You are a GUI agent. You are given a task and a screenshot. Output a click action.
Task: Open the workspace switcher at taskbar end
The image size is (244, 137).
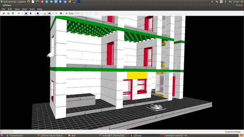[241, 136]
